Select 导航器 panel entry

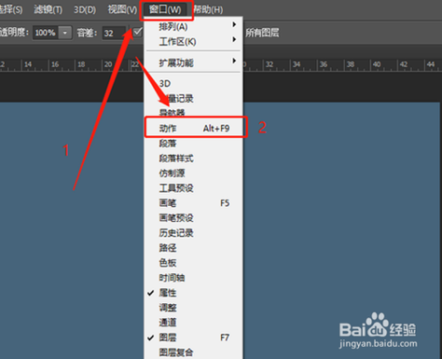click(x=193, y=112)
